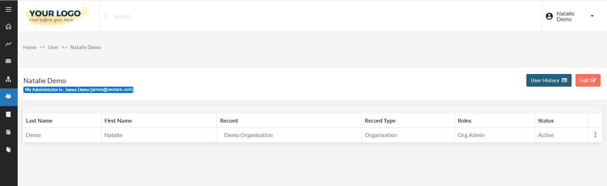
Task: Click the Edit button
Action: coord(588,80)
